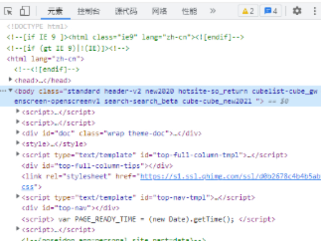Show more tabs with the chevron
This screenshot has height=241, width=321.
point(213,11)
